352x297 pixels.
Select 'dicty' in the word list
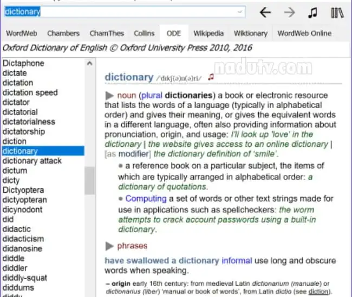[11, 180]
